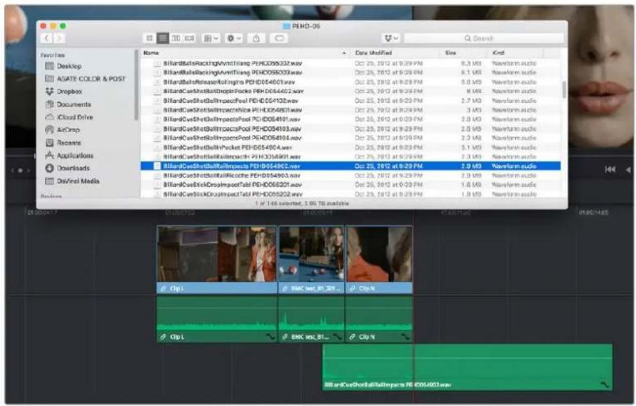Switch Finder to cover flow view

coord(189,38)
